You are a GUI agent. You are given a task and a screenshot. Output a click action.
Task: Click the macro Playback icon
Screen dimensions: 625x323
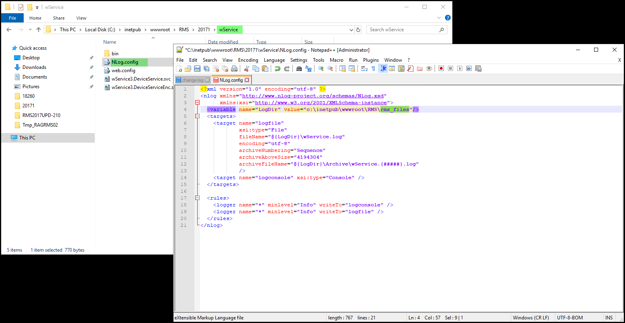click(460, 69)
